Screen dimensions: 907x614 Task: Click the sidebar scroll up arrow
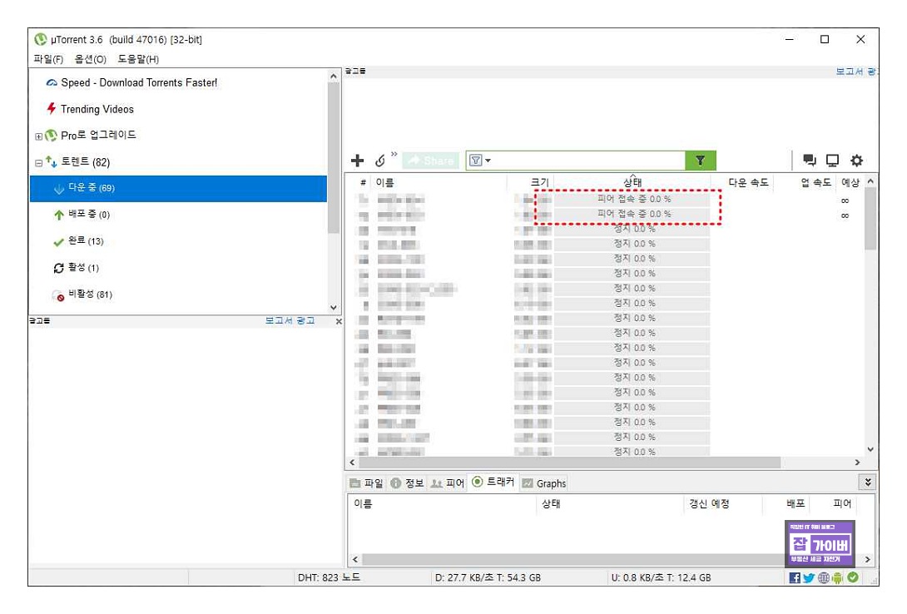[333, 76]
